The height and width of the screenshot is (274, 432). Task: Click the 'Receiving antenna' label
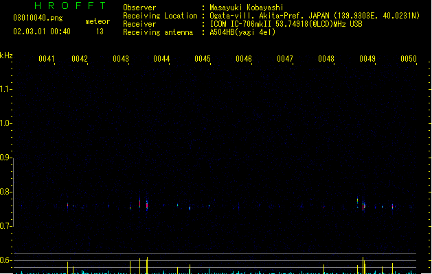tap(158, 32)
